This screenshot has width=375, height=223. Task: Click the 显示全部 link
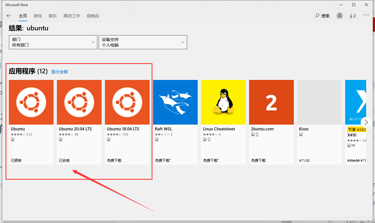(x=59, y=72)
